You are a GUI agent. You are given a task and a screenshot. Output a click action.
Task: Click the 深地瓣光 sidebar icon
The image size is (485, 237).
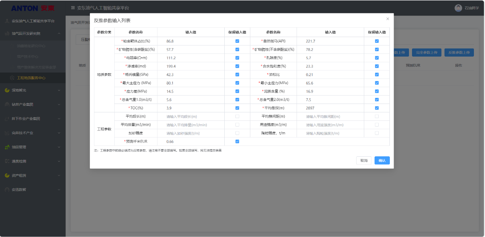tap(7, 90)
